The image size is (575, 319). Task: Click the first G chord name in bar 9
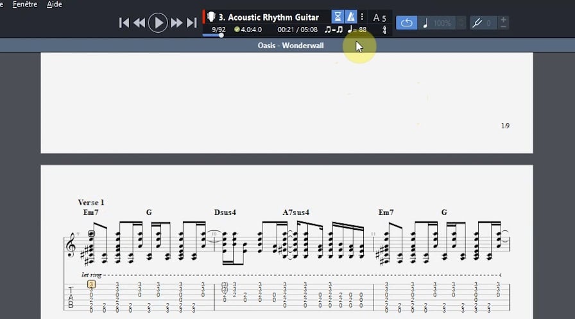[149, 212]
